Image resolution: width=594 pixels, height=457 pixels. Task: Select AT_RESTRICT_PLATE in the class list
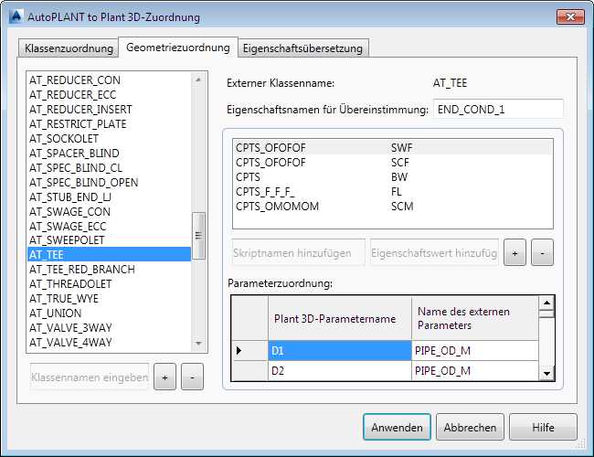click(109, 124)
